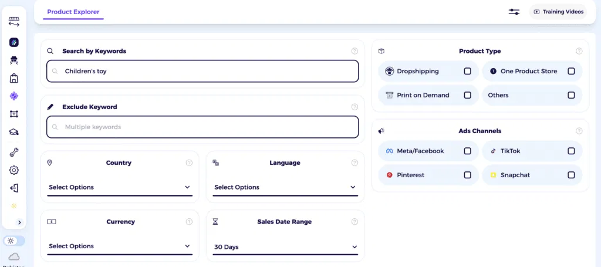The image size is (601, 267).
Task: Open the wrench tools sidebar icon
Action: [14, 152]
